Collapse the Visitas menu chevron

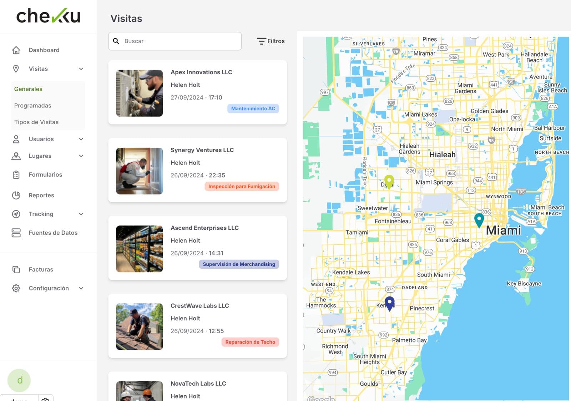coord(82,68)
